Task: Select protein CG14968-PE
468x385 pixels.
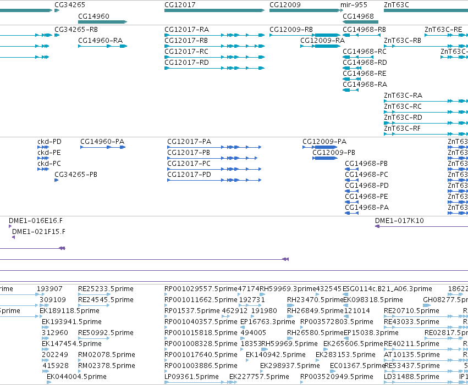Action: 366,197
